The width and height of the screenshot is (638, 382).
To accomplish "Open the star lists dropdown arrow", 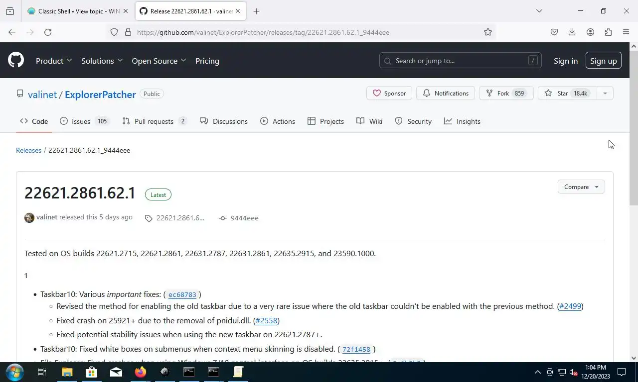I will [605, 93].
